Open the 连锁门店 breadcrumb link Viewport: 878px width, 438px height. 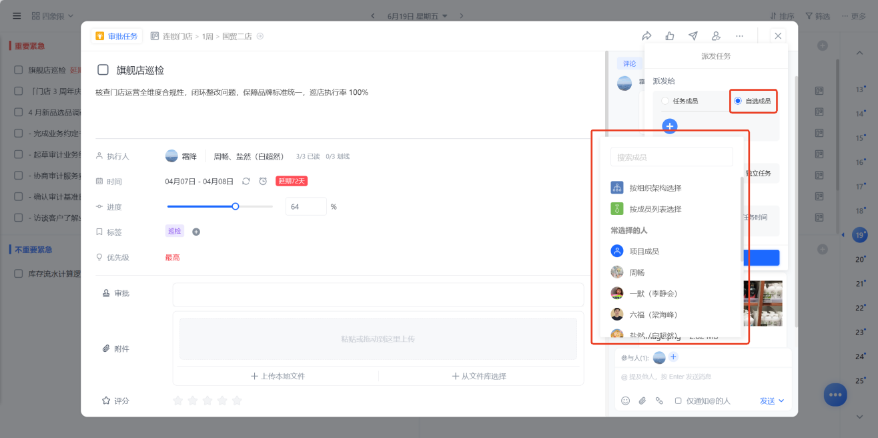(177, 36)
